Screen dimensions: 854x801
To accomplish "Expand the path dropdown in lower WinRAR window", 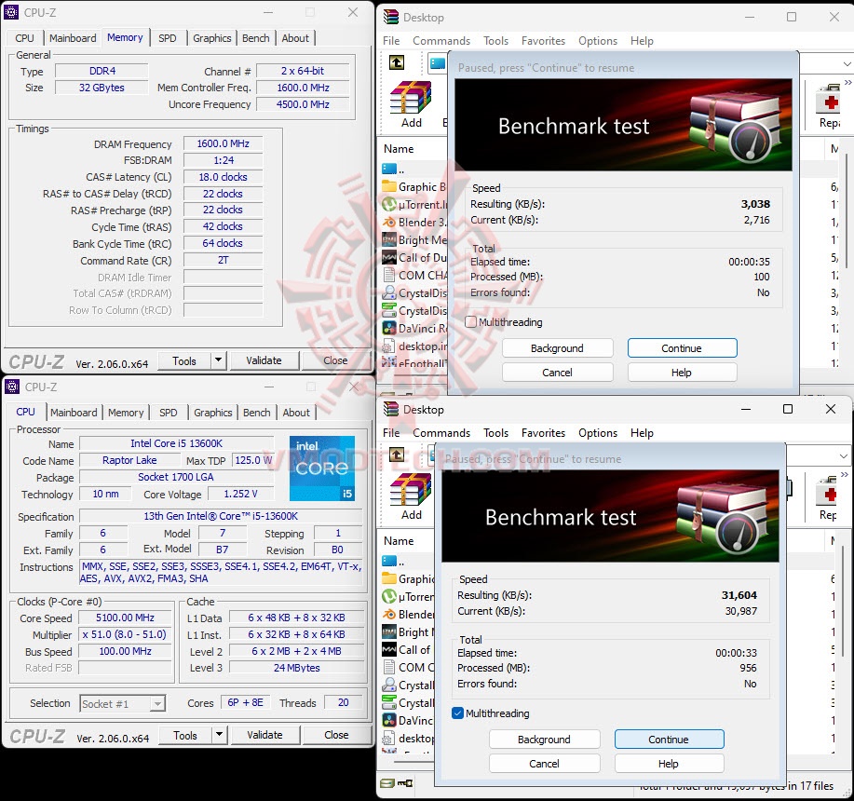I will click(x=844, y=455).
